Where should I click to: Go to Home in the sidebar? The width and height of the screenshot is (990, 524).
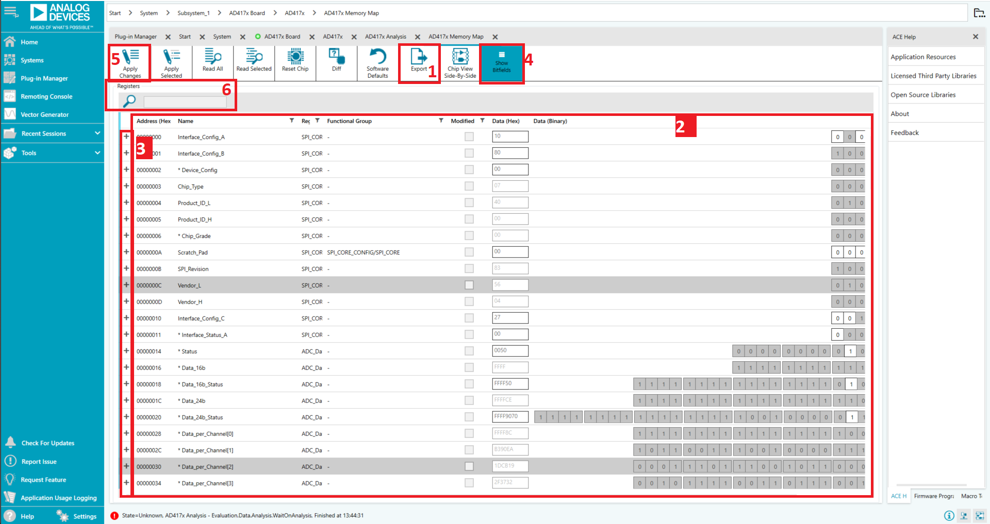(x=29, y=42)
